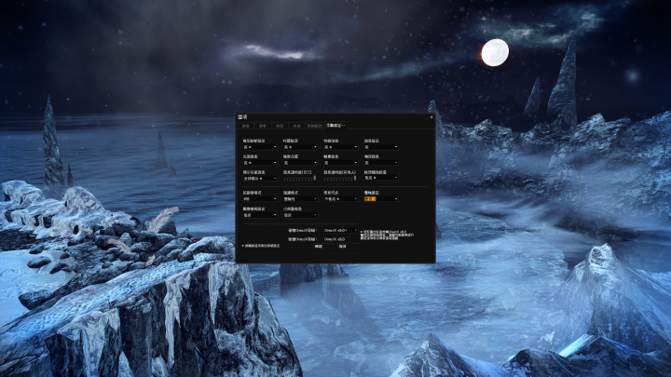Open first dropdown in the two-dropdown row

point(260,215)
